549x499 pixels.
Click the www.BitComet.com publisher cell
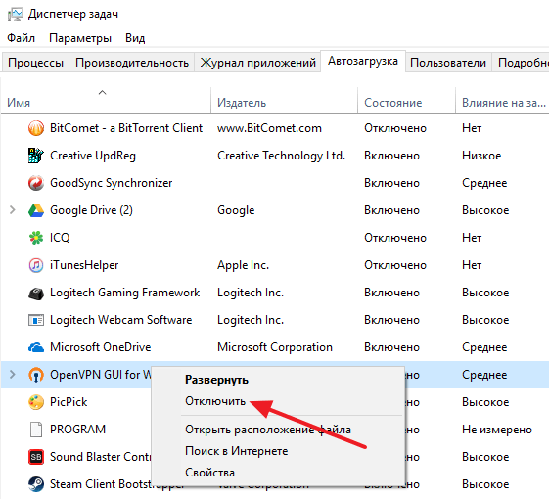(269, 128)
